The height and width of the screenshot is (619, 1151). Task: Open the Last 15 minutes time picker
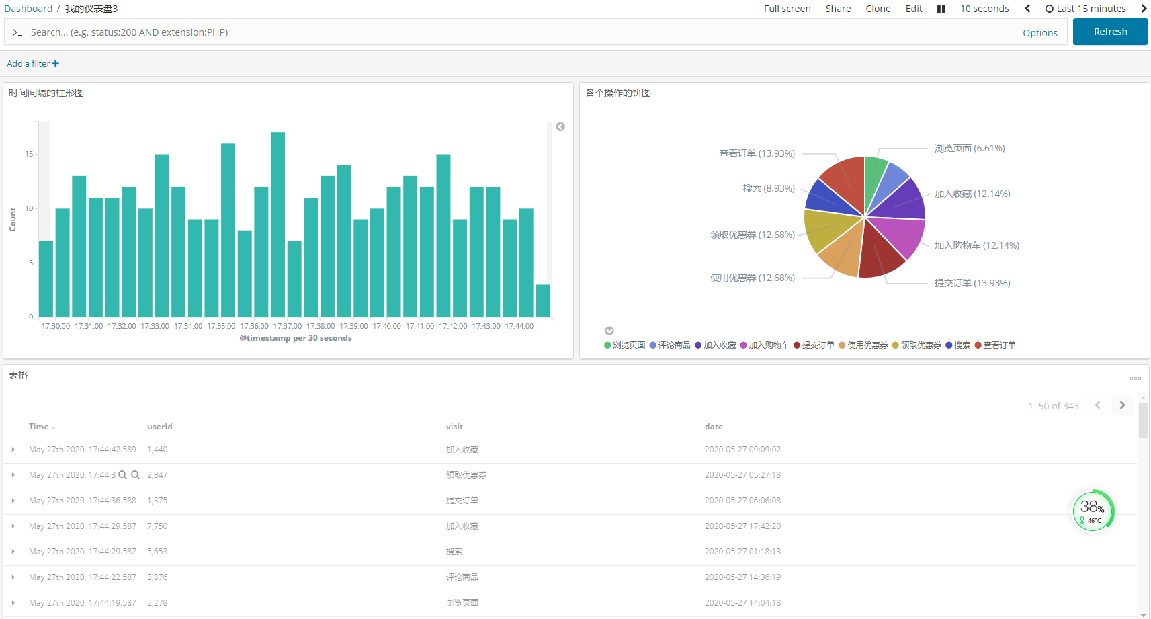tap(1085, 9)
